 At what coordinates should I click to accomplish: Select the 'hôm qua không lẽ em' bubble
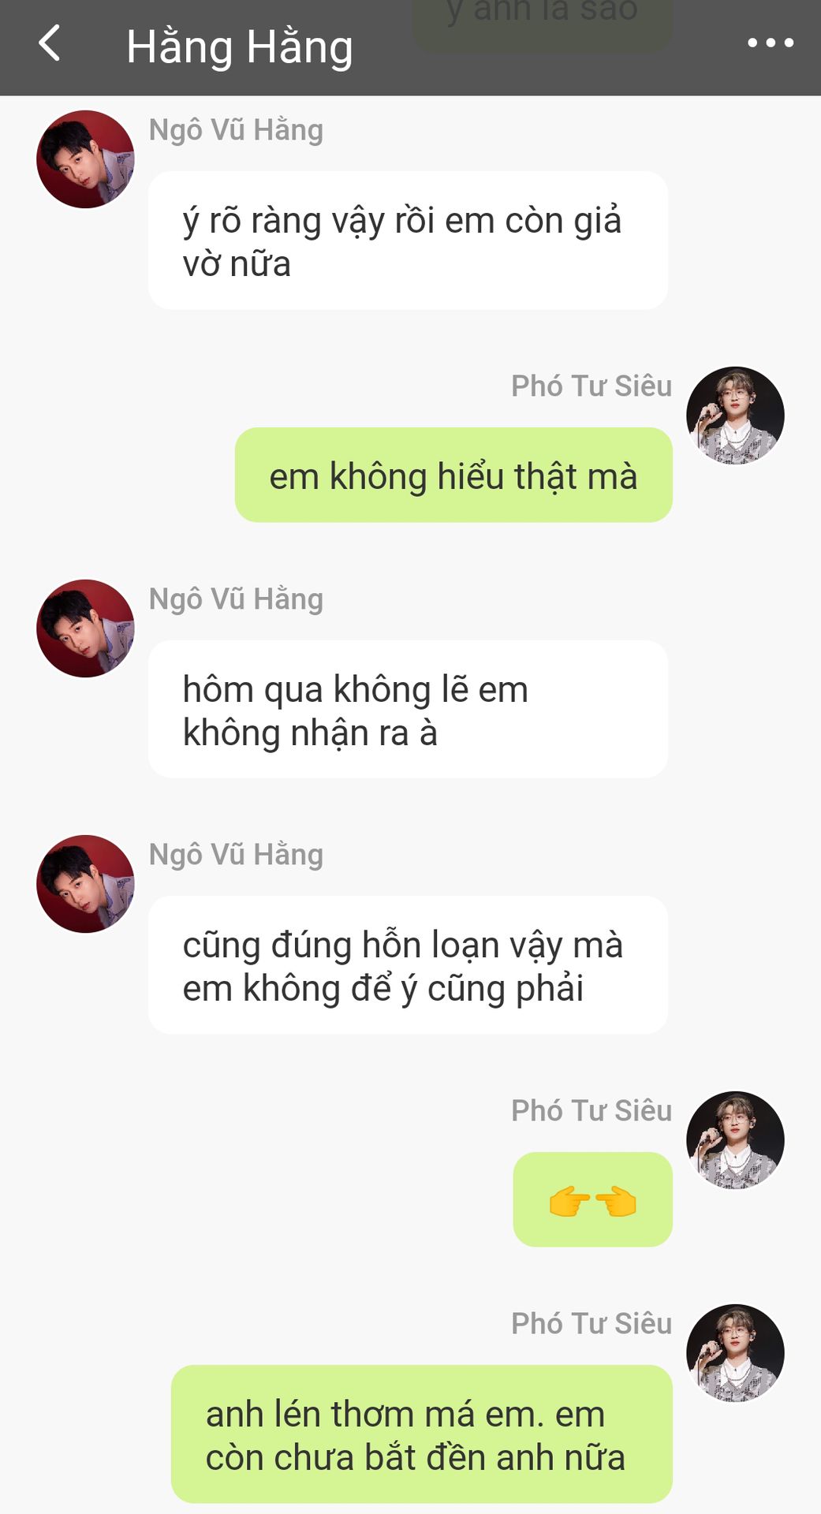click(408, 710)
